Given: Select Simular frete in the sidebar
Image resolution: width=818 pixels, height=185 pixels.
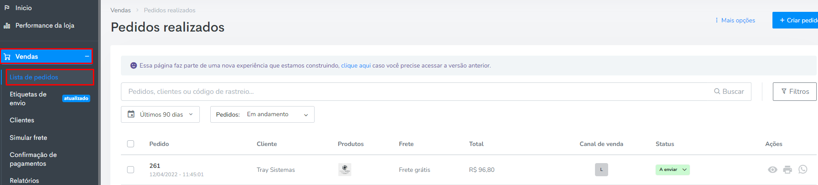Looking at the screenshot, I should (x=28, y=138).
